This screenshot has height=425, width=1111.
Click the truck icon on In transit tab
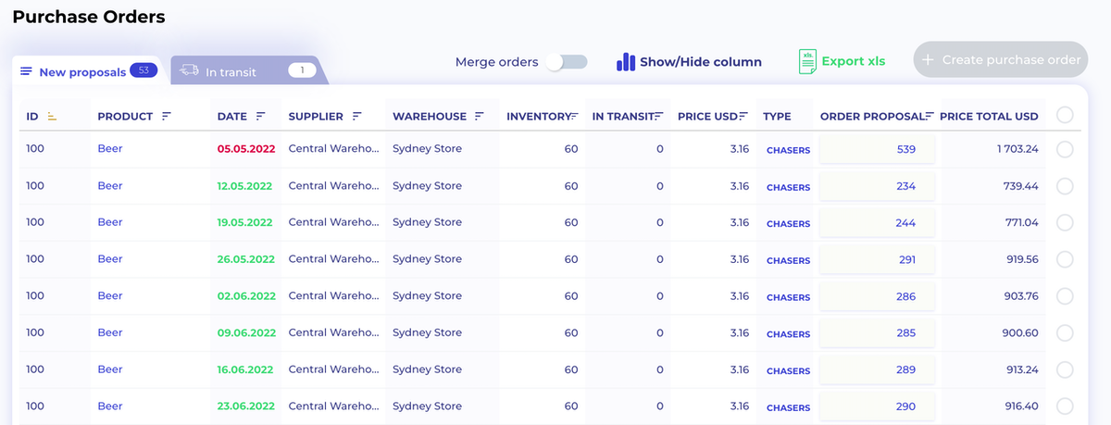189,70
